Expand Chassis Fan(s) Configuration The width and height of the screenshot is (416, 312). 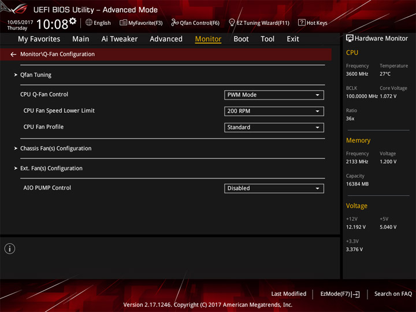(x=55, y=148)
